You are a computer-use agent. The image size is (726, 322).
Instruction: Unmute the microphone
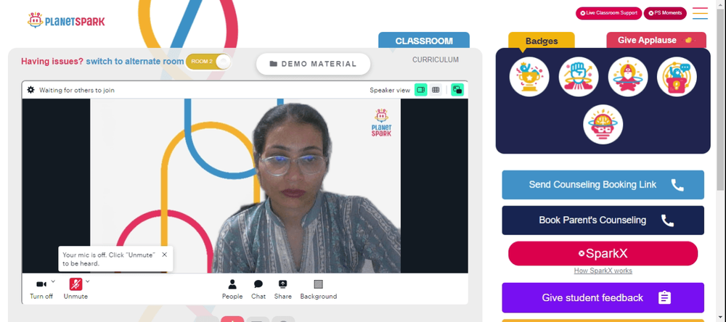pos(76,289)
